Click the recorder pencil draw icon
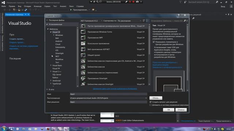 click(127, 1)
